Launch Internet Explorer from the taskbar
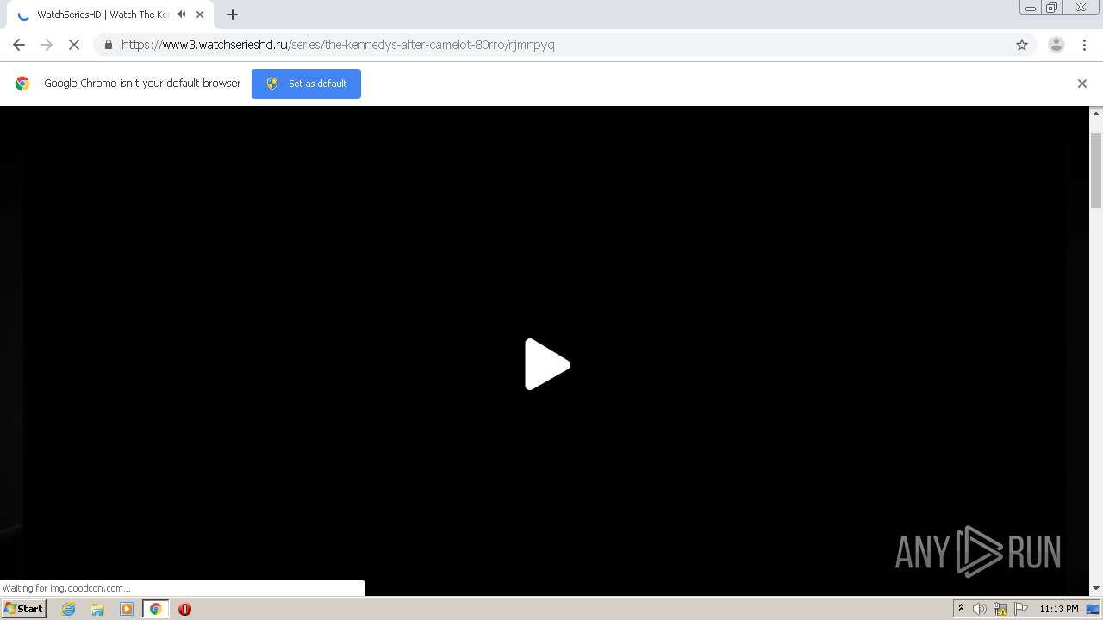Screen dimensions: 1103x620 (x=69, y=609)
